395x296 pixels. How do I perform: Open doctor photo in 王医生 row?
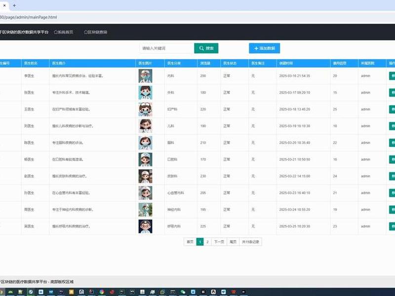(145, 109)
